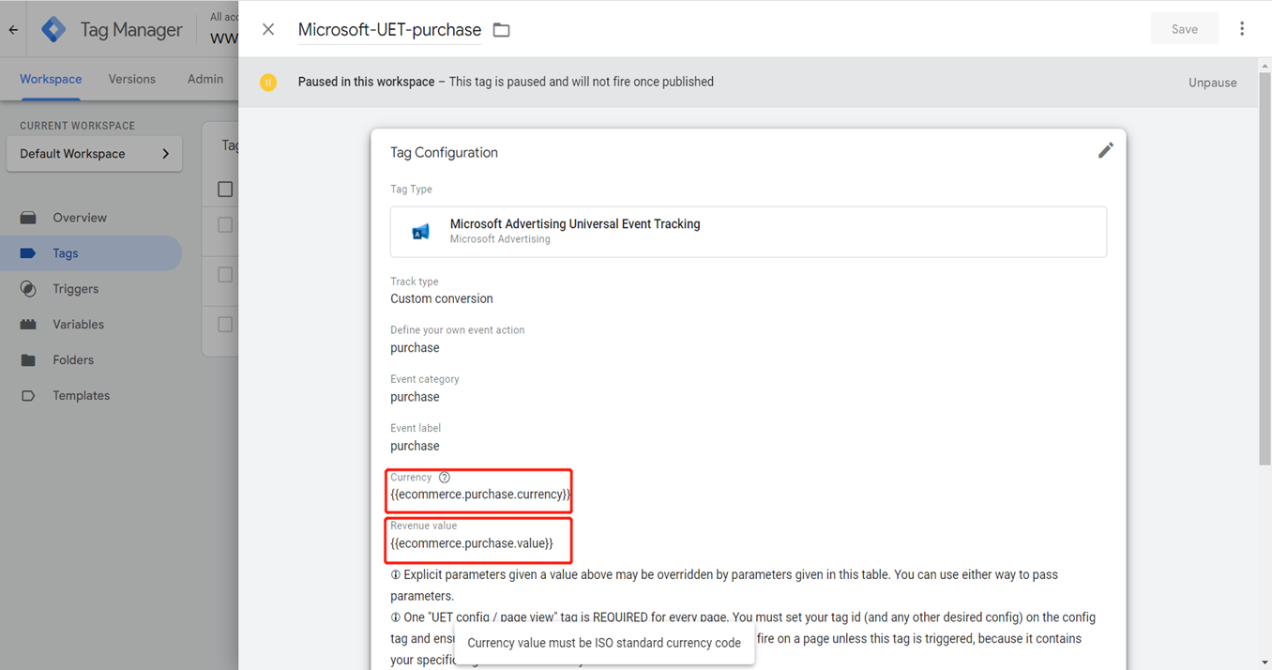Click the Revenue value {{ecommerce.purchase.value}}
The image size is (1272, 670).
pos(472,543)
